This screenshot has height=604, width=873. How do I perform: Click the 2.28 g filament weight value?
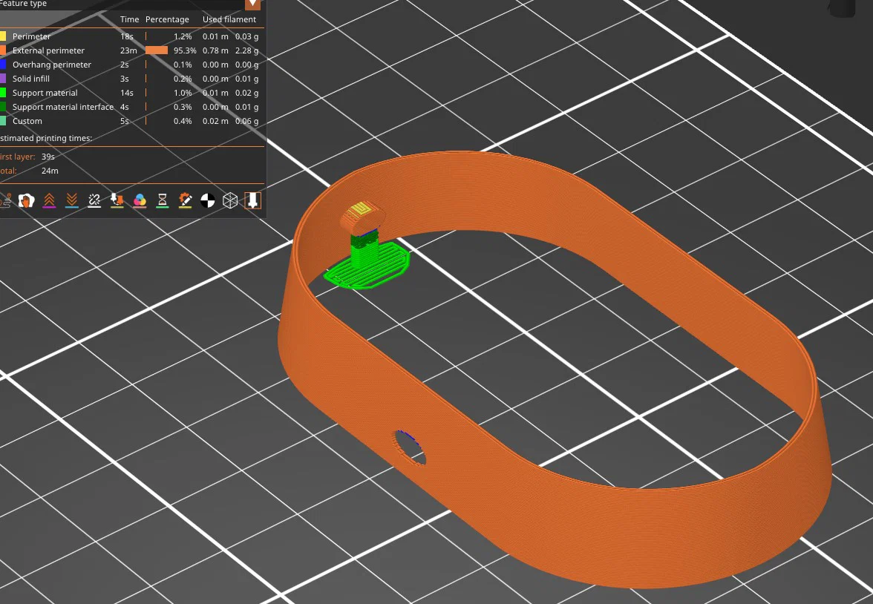tap(246, 50)
